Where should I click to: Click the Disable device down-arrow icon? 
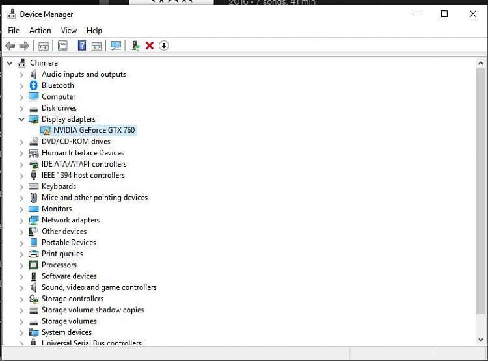coord(164,46)
